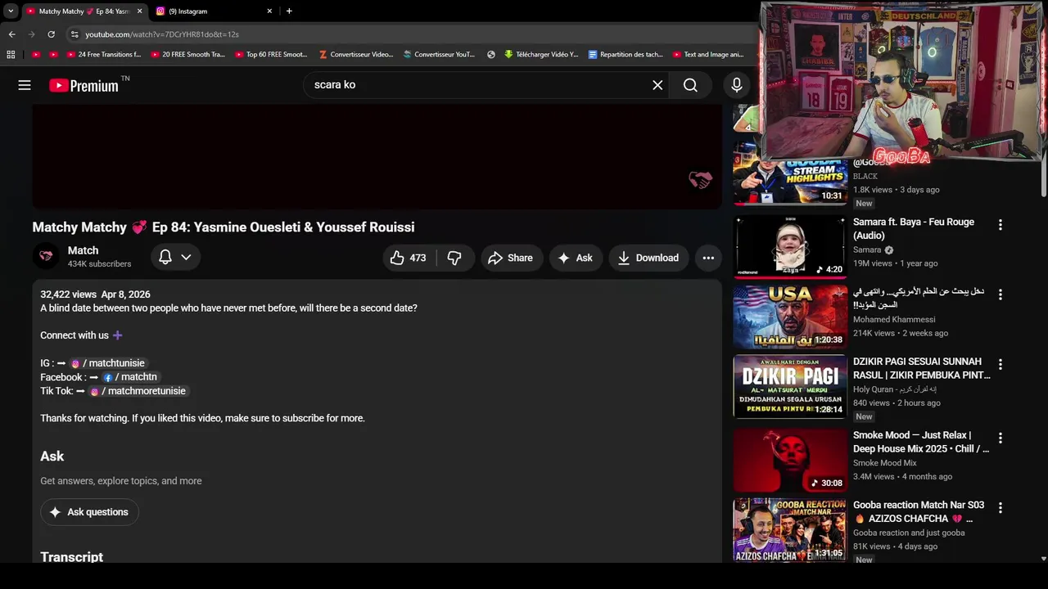Open options menu for Gooba reaction video
The width and height of the screenshot is (1048, 589).
pos(1000,508)
